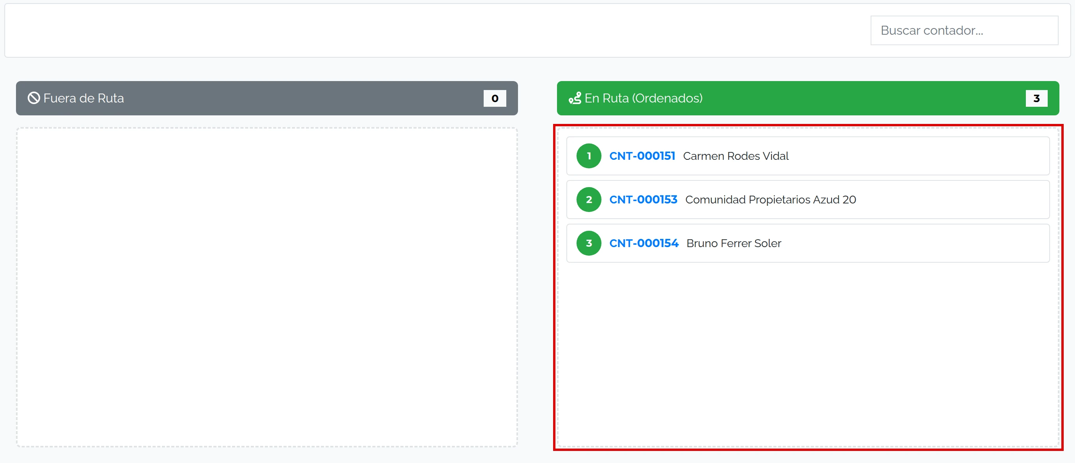The image size is (1075, 463).
Task: Select the text Comunidad Propietarios Azud 20
Action: [770, 200]
